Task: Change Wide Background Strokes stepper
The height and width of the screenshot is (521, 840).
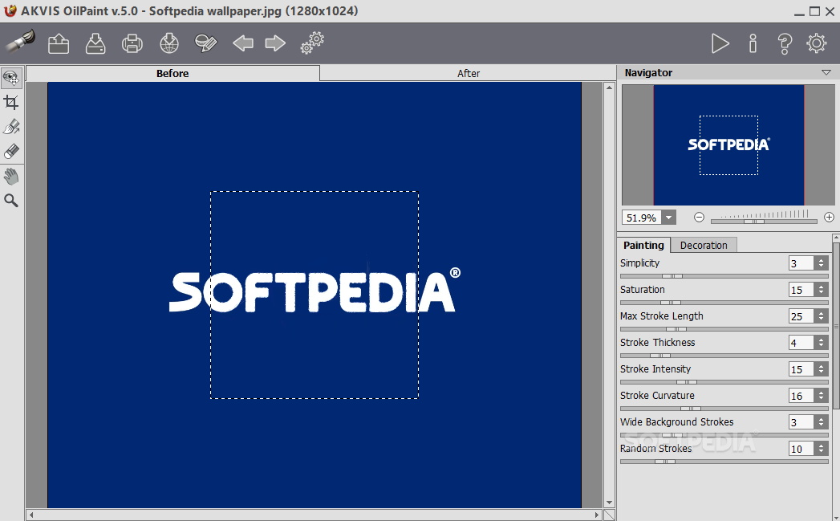Action: [821, 422]
